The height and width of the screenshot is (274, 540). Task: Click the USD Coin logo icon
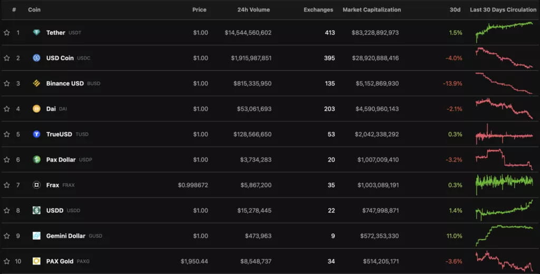tap(36, 58)
